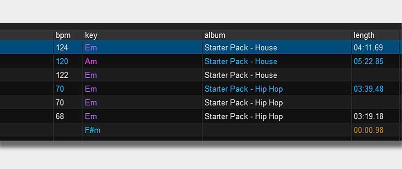This screenshot has width=402, height=169.
Task: Select the 68 bpm Hip Hop track
Action: [201, 116]
